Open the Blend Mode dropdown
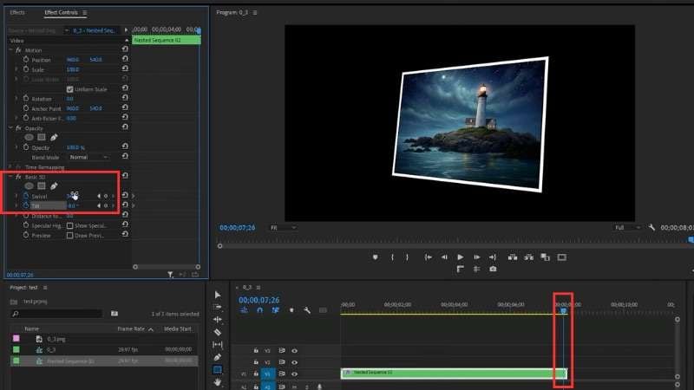The image size is (694, 390). click(x=88, y=157)
